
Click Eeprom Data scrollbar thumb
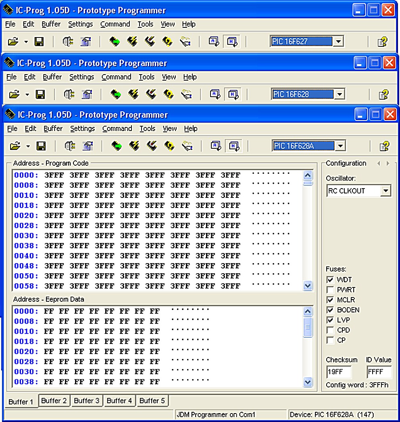308,327
